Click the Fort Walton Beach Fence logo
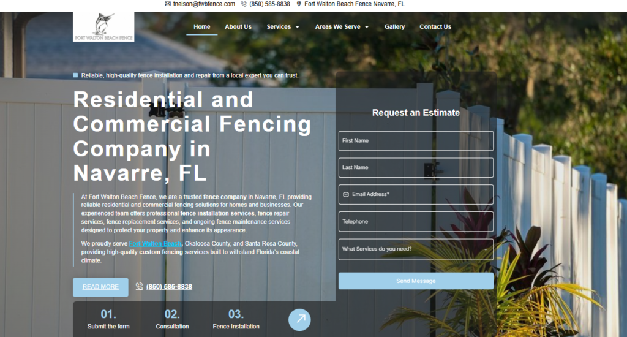Viewport: 627px width, 337px height. [x=103, y=26]
